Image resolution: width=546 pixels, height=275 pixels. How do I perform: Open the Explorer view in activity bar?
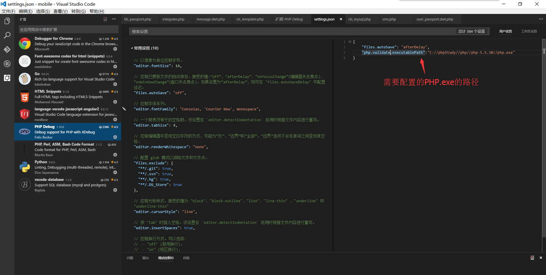coord(7,21)
